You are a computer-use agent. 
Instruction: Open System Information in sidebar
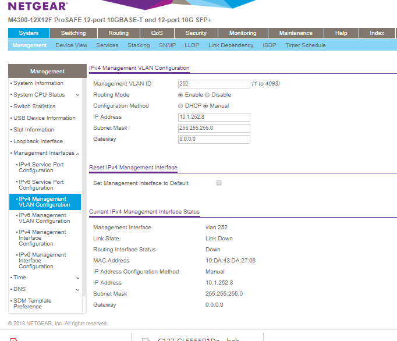[38, 83]
